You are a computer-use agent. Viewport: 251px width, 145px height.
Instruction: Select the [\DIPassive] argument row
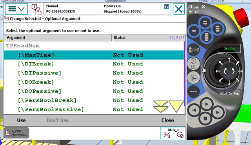(x=94, y=73)
